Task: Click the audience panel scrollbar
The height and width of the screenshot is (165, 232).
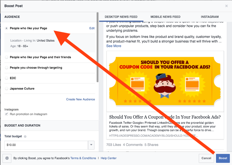Action: (x=97, y=47)
